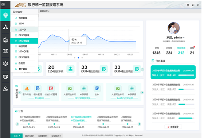Select 1104GF menu item
Screen dimensions: 204x139
point(24,30)
